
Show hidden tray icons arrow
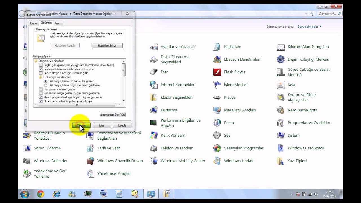point(291,194)
